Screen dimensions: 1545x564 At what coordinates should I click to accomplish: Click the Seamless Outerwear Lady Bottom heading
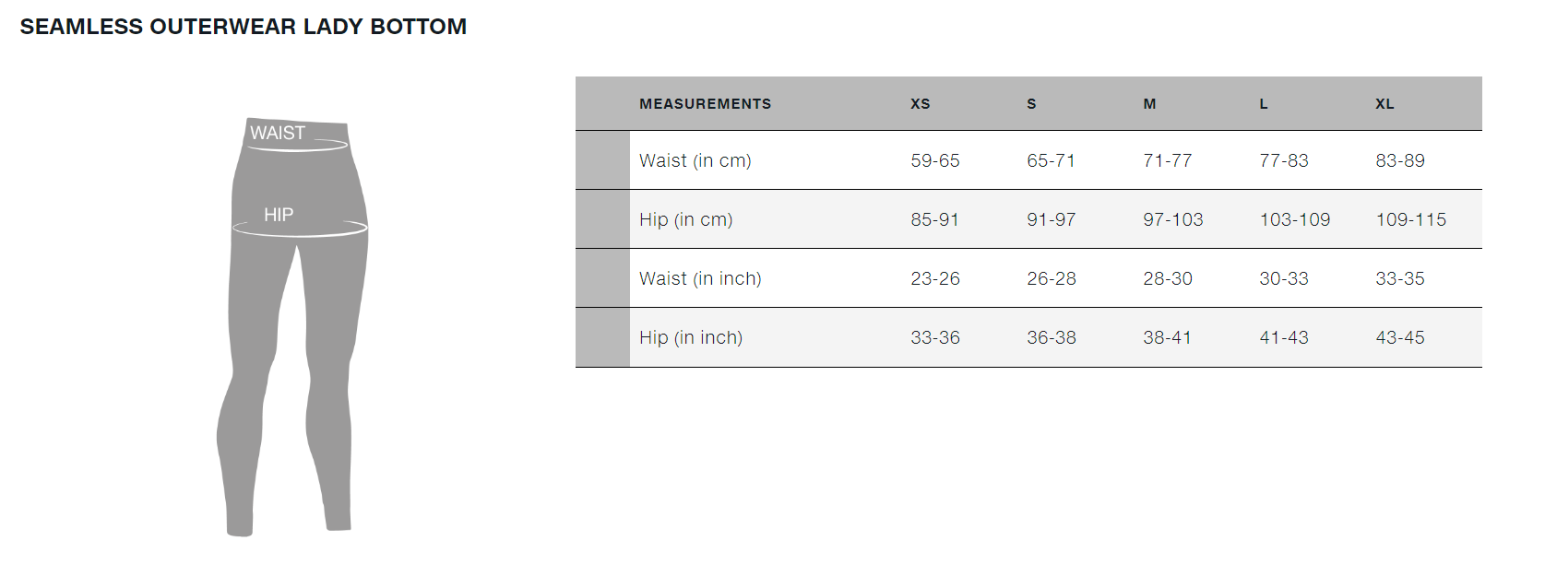click(244, 27)
